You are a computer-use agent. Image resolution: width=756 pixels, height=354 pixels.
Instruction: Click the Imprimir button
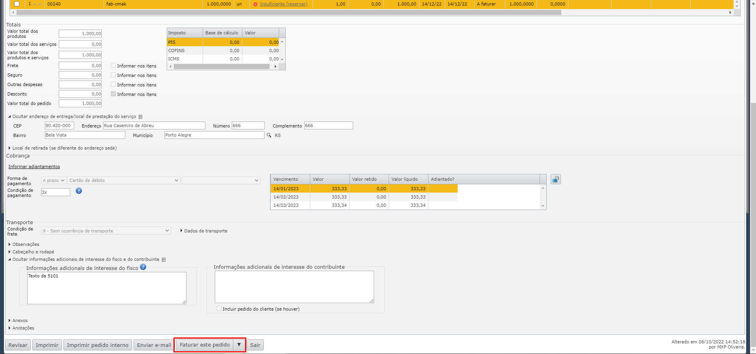[x=47, y=345]
